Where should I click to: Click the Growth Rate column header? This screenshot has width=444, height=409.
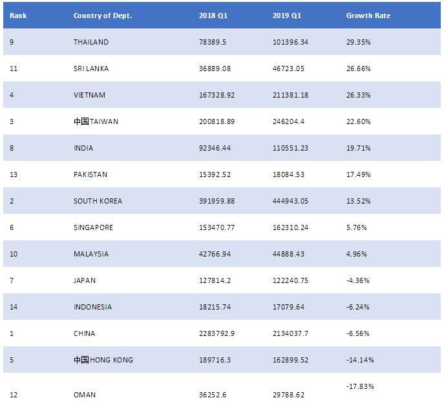click(368, 16)
